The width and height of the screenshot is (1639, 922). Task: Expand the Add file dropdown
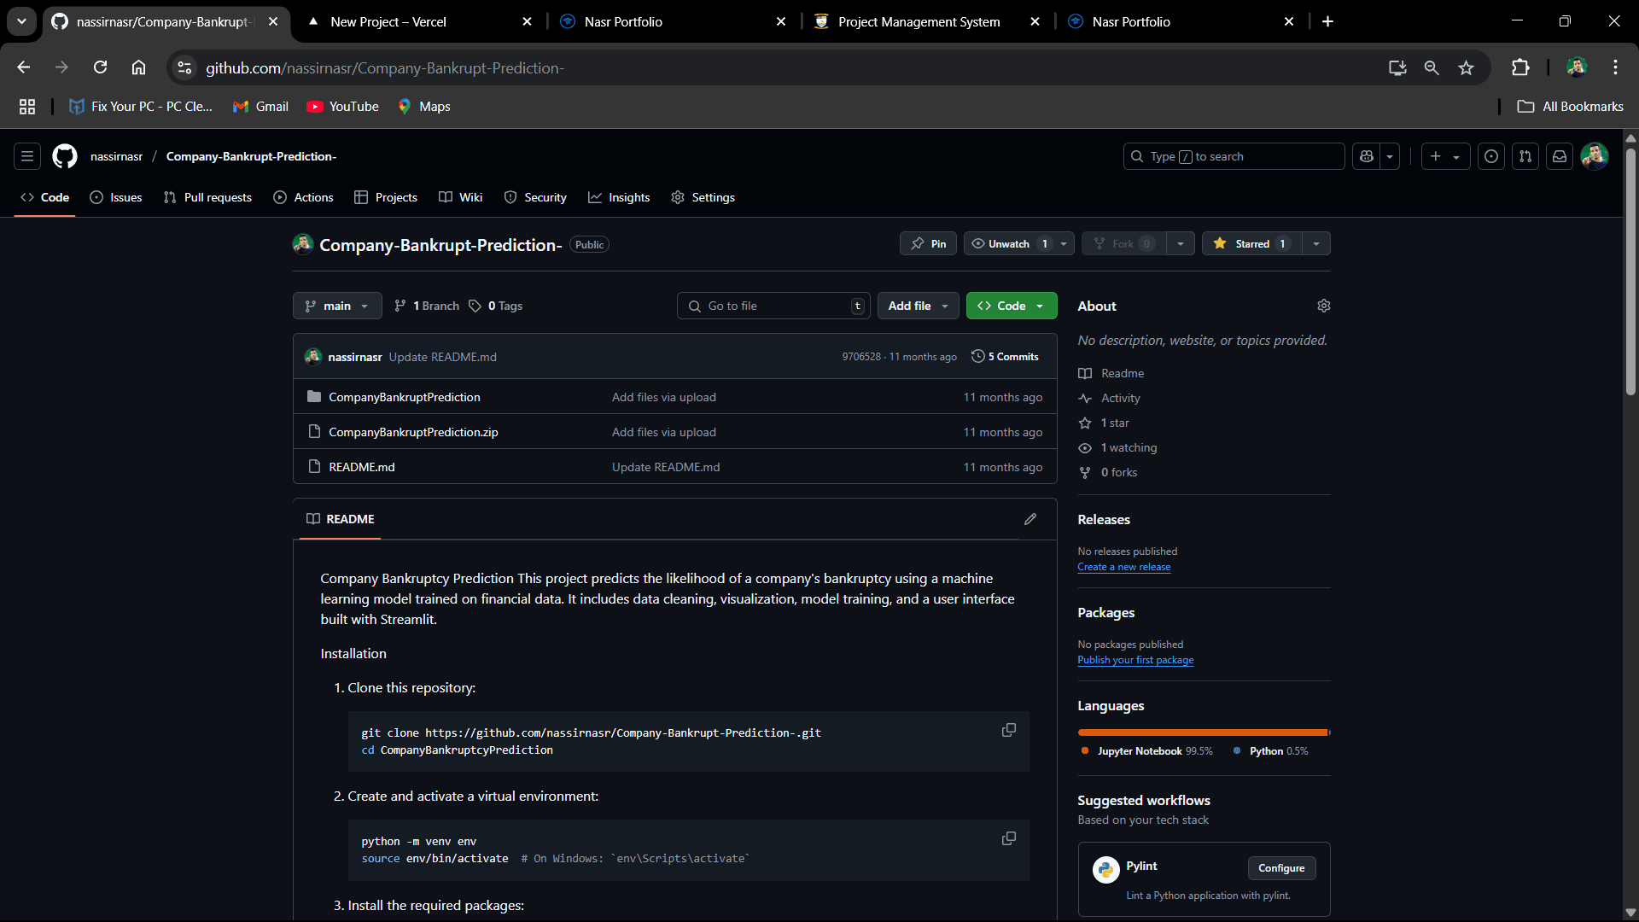click(x=918, y=306)
